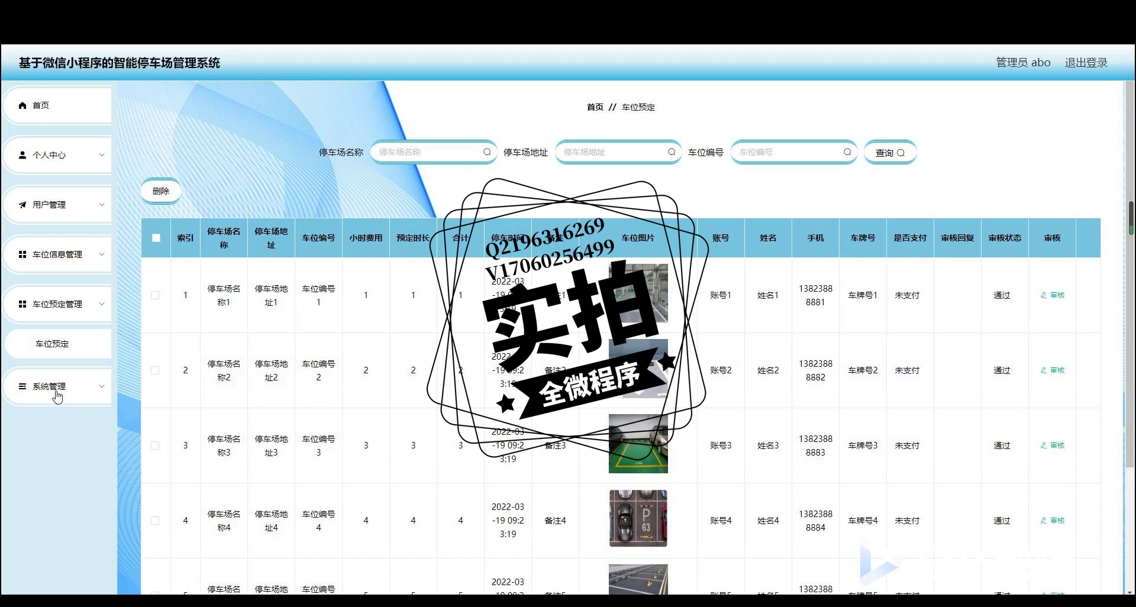1136x607 pixels.
Task: Click the 小时费用 column header
Action: point(366,238)
